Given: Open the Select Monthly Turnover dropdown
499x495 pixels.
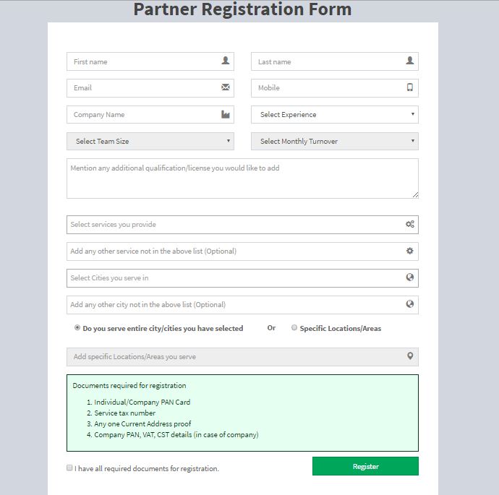Looking at the screenshot, I should point(334,141).
